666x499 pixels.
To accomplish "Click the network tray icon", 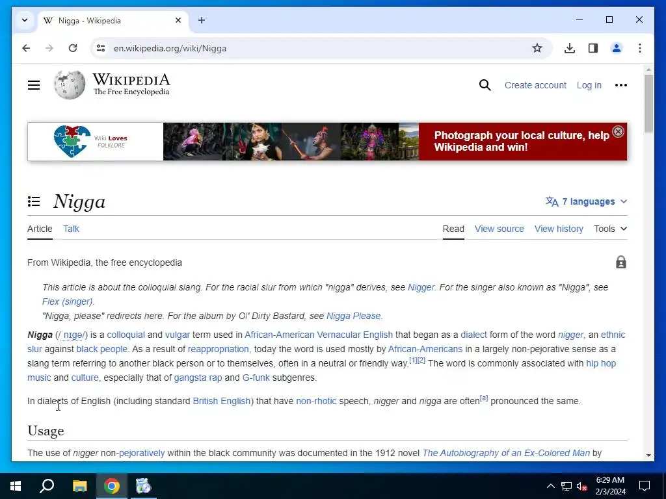I will click(x=566, y=486).
